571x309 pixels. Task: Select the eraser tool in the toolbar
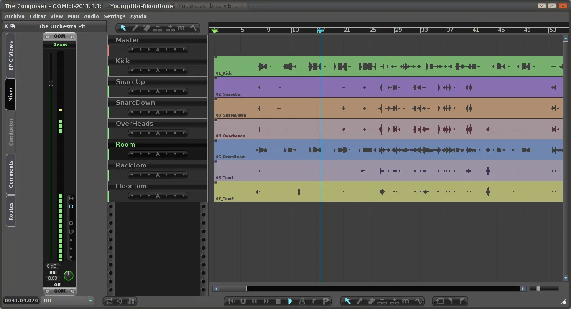(146, 28)
